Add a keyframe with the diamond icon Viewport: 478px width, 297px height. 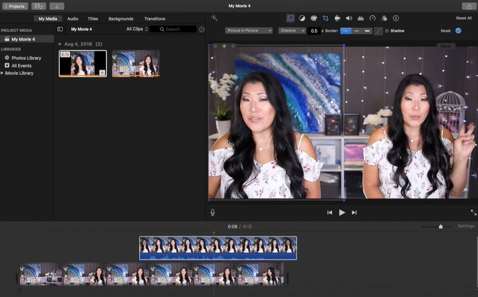point(224,46)
